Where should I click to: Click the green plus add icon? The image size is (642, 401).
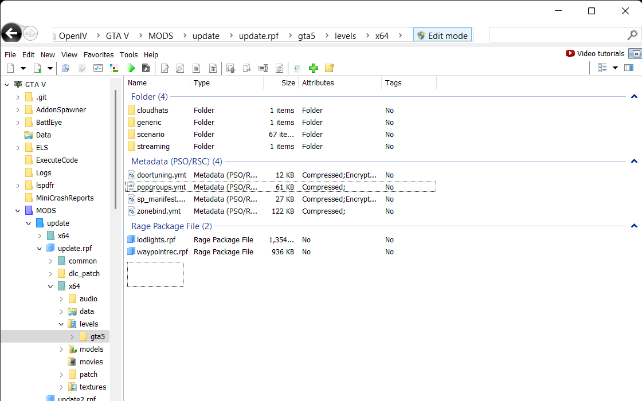[314, 68]
